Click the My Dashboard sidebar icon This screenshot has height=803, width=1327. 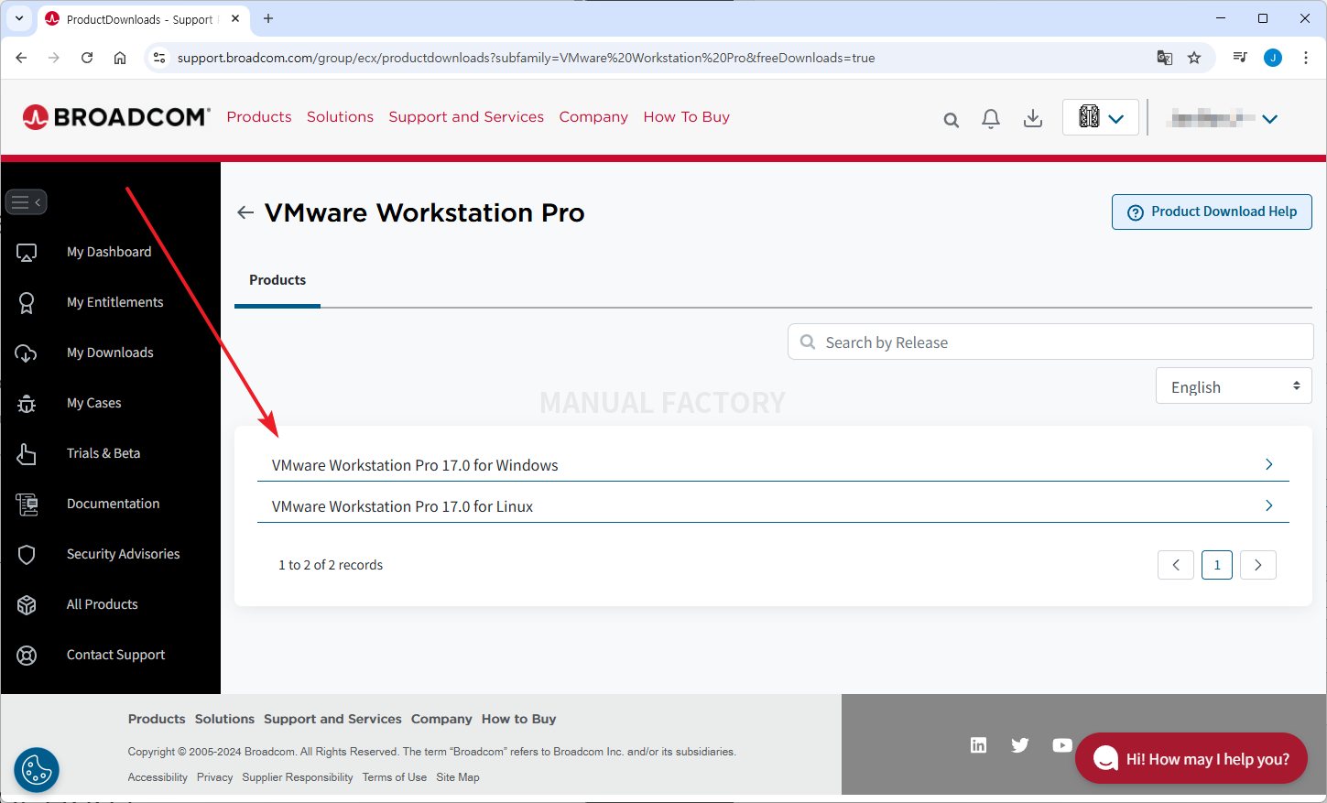click(x=27, y=253)
